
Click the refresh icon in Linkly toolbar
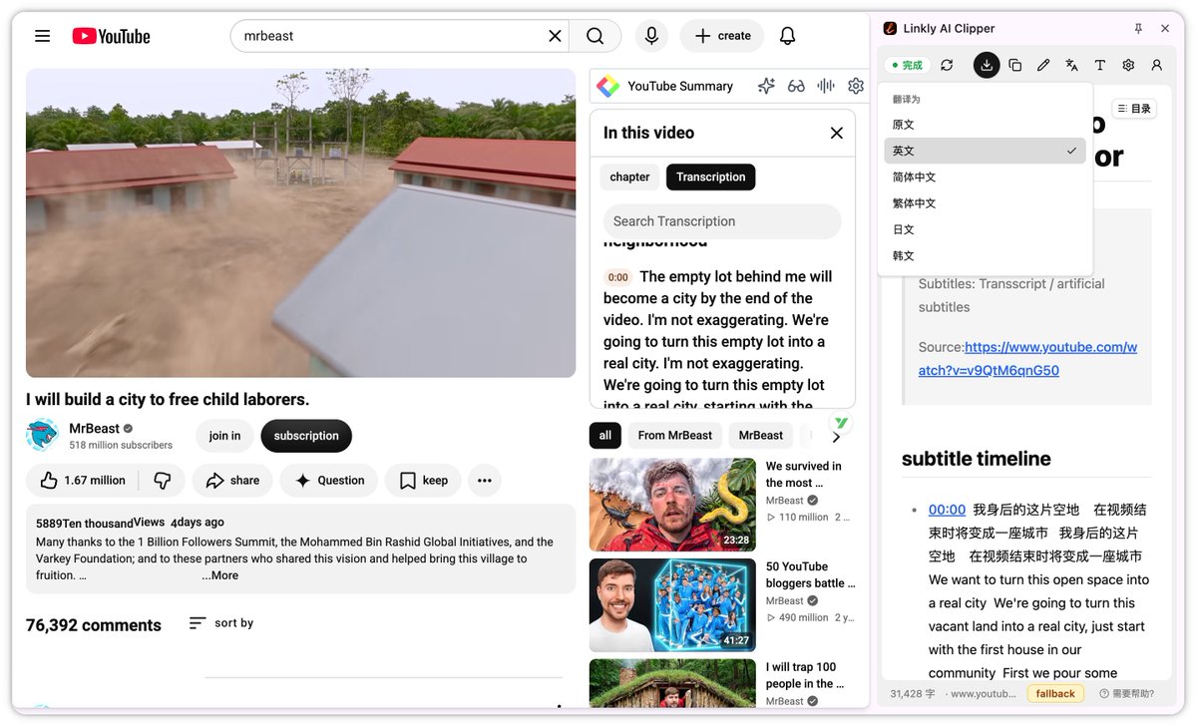click(x=948, y=65)
